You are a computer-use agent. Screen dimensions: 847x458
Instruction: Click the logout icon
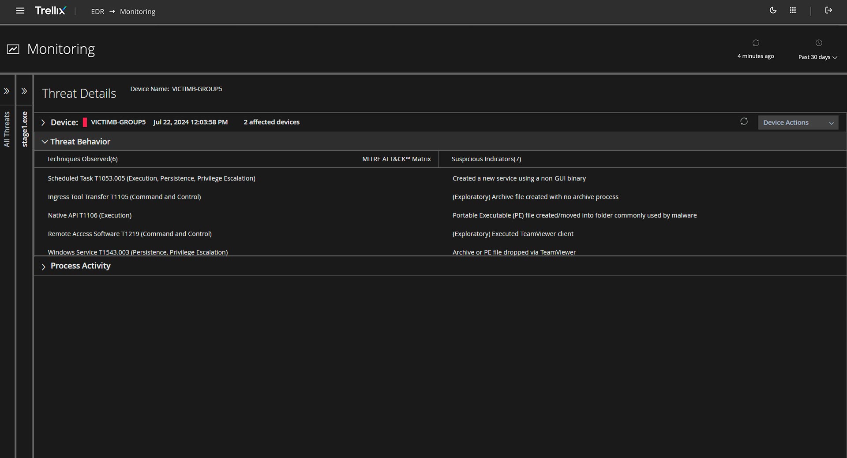tap(828, 11)
